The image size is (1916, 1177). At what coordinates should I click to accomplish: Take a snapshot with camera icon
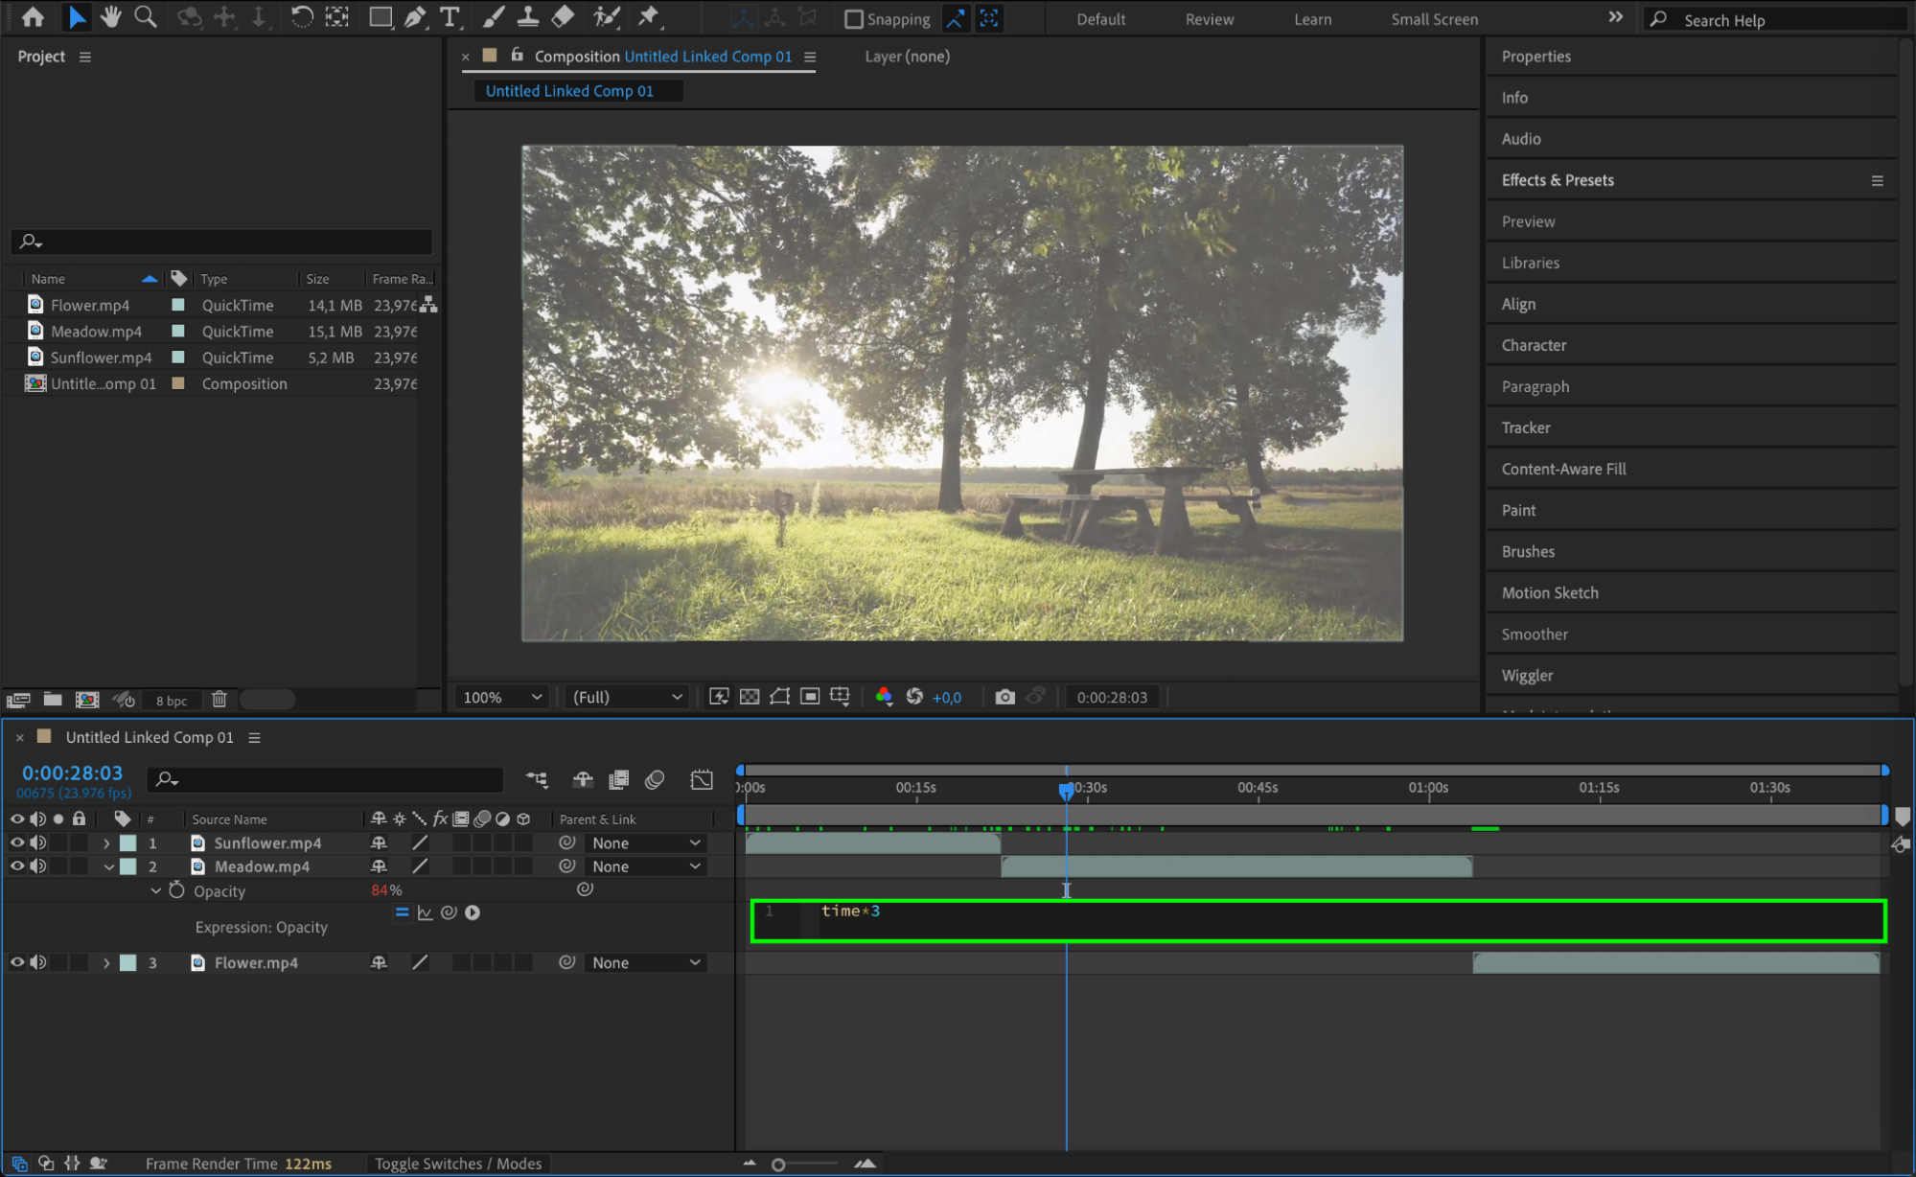coord(1004,697)
